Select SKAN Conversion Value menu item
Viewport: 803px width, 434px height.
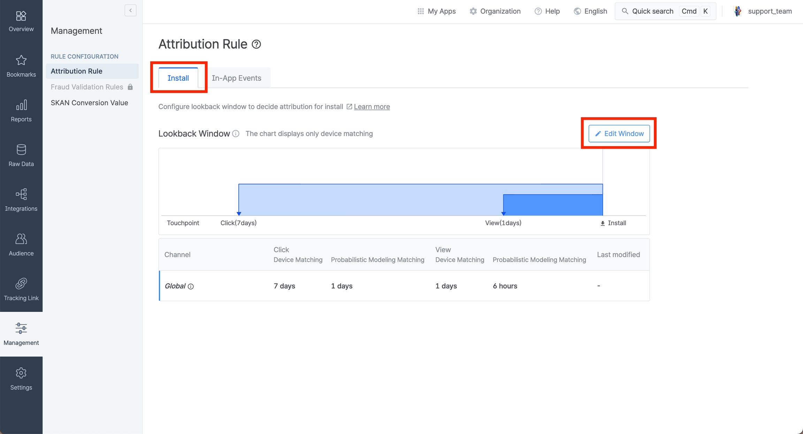[89, 103]
